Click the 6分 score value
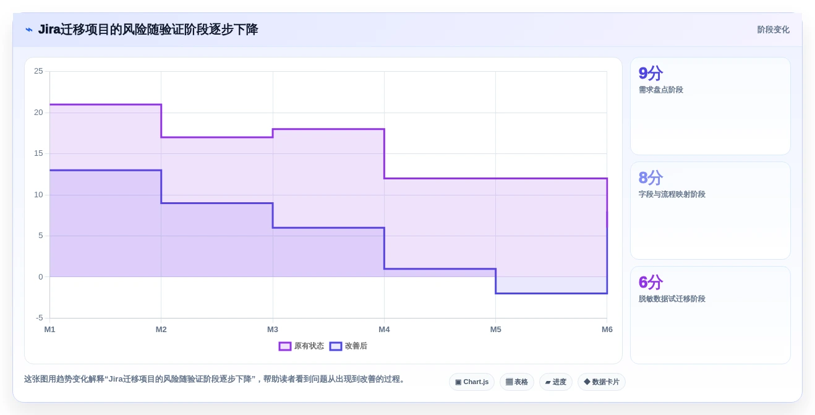Viewport: 815px width, 415px height. pos(651,283)
